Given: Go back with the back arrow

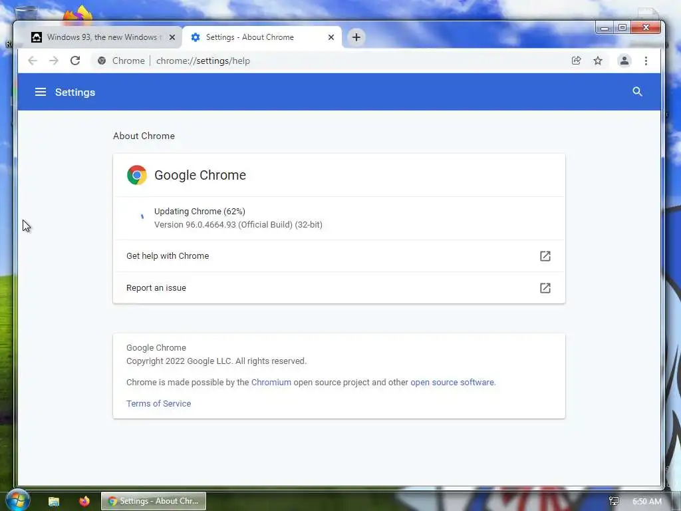Looking at the screenshot, I should pyautogui.click(x=33, y=61).
